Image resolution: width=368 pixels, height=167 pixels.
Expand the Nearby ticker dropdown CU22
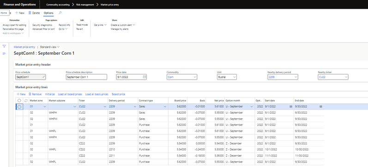click(346, 77)
